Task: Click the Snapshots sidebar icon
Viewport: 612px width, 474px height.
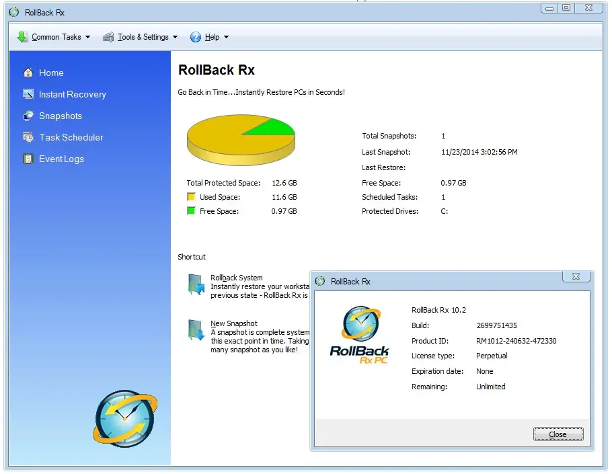Action: coord(28,116)
